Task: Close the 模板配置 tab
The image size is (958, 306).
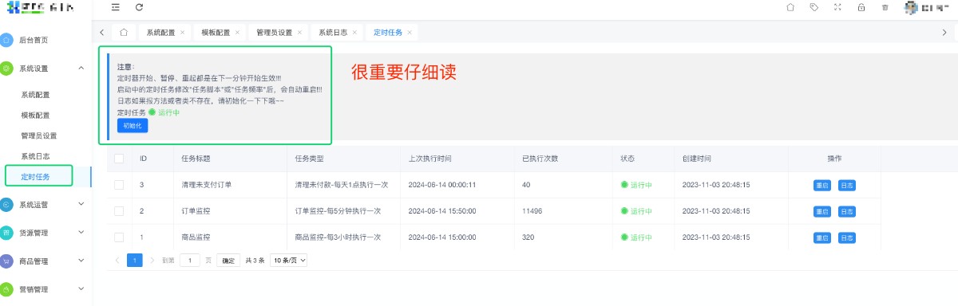Action: (238, 33)
